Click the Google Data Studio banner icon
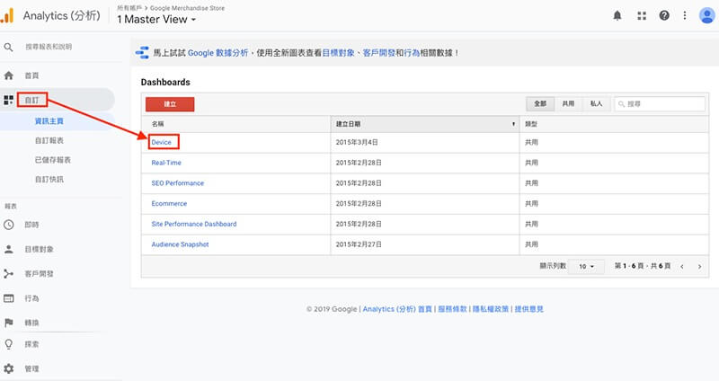The height and width of the screenshot is (381, 719). [x=143, y=53]
